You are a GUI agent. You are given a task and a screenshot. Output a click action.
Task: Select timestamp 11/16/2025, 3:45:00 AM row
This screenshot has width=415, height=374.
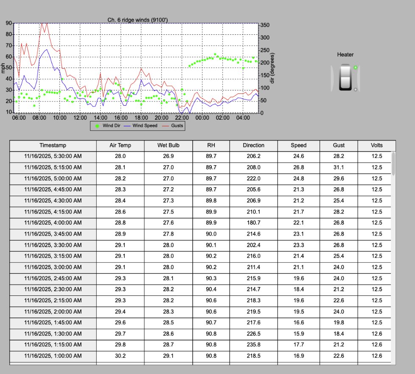point(200,234)
